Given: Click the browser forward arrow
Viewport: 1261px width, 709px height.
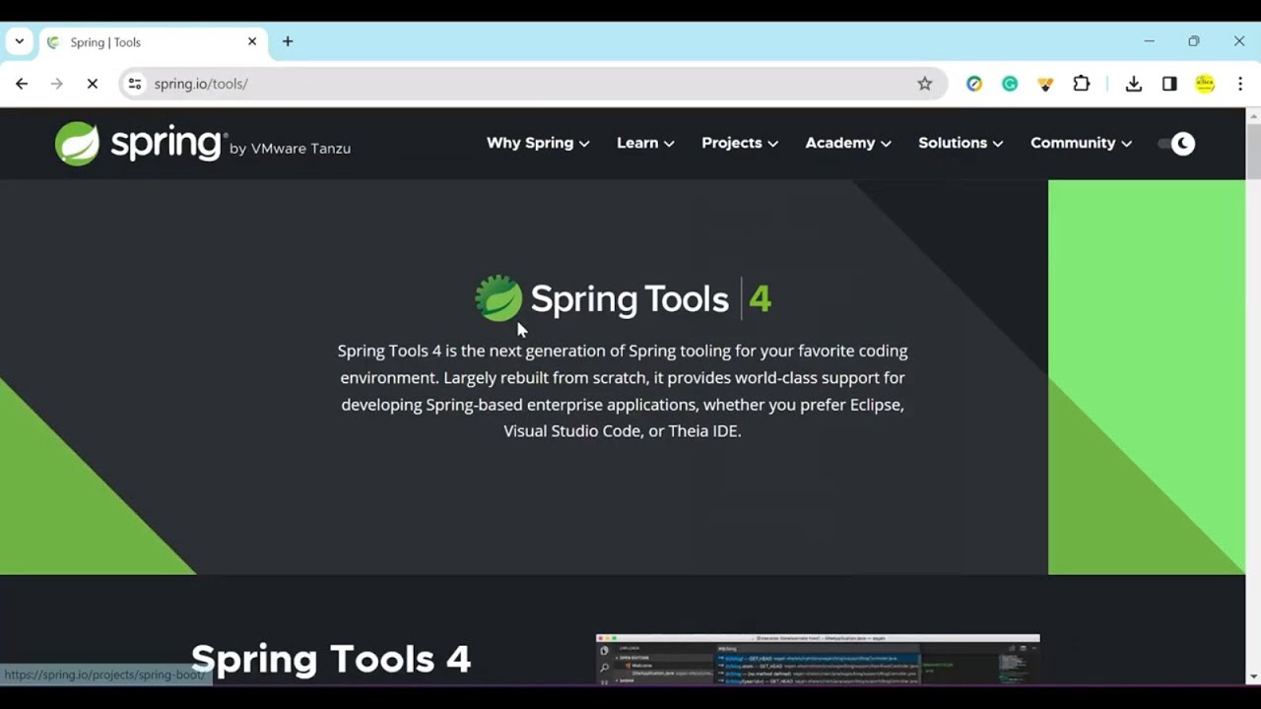Looking at the screenshot, I should tap(57, 84).
